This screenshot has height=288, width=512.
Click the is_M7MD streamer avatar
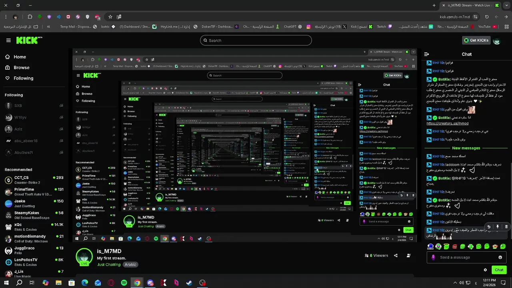[x=84, y=256]
